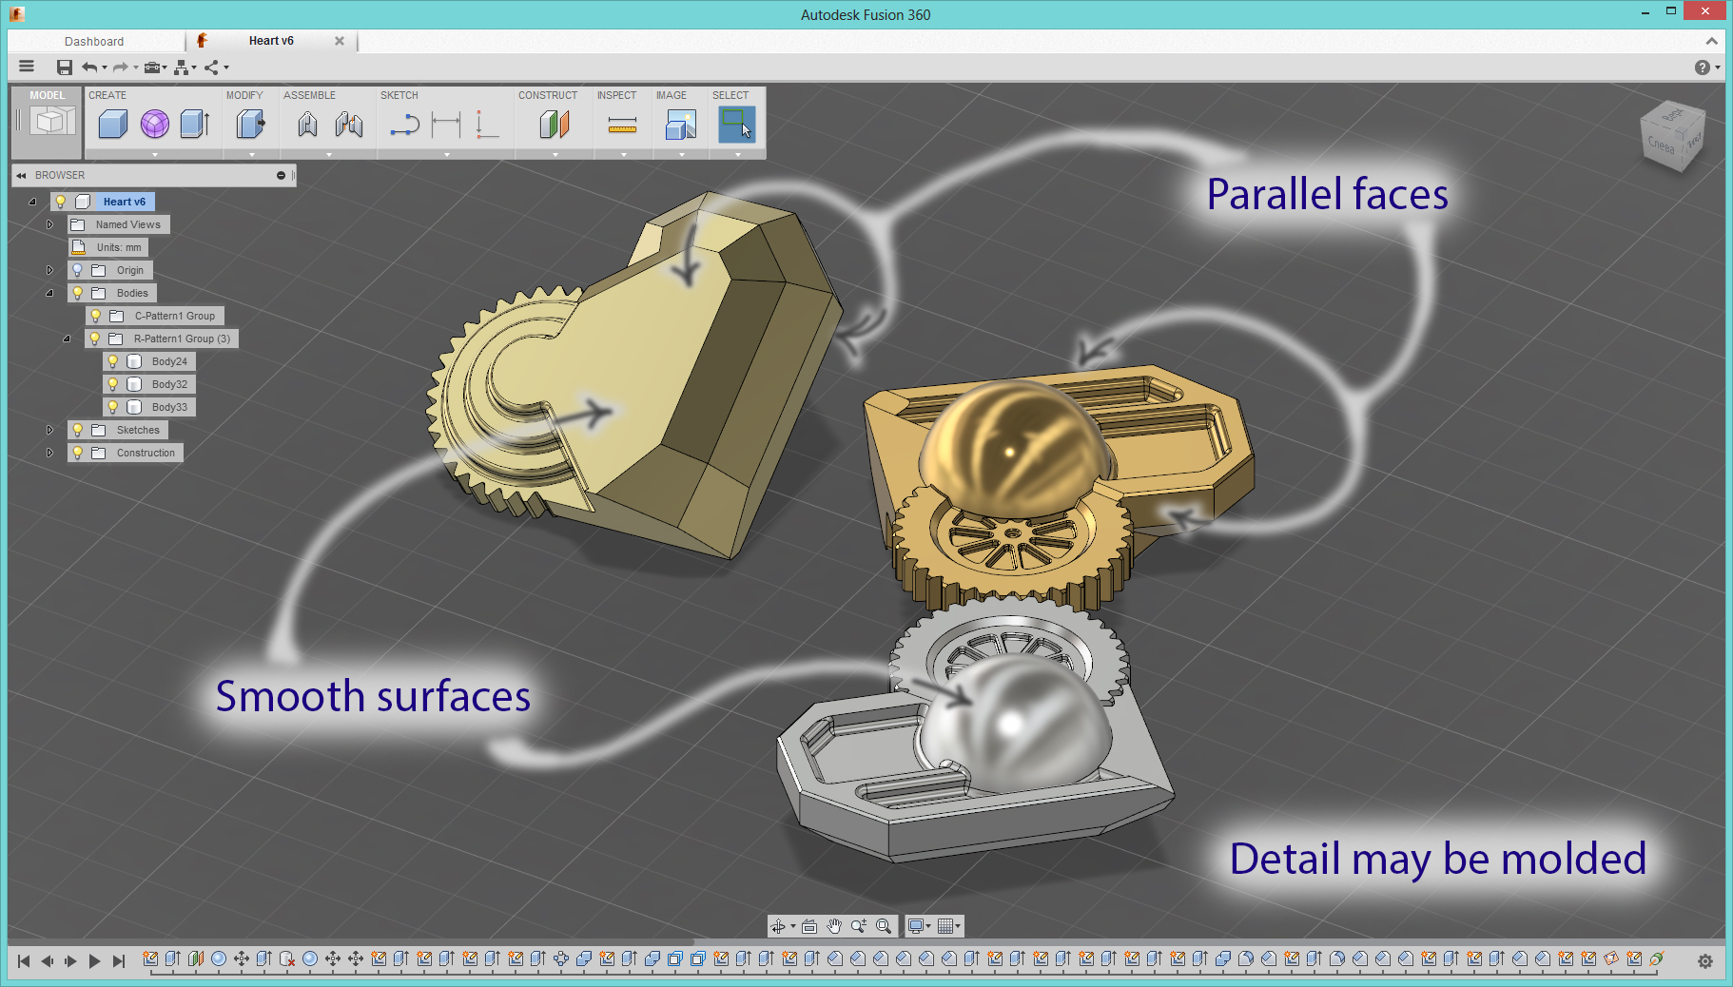Open the Construct Midplane tool
This screenshot has height=987, width=1733.
[x=554, y=124]
